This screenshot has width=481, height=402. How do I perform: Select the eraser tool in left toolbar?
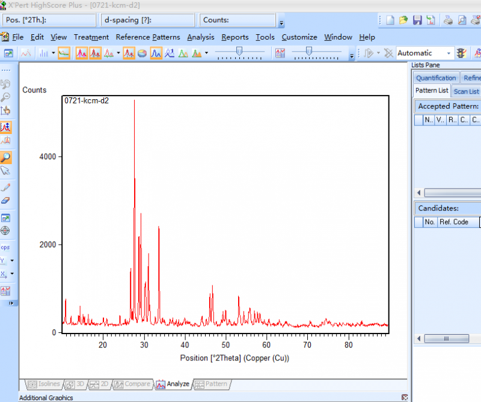5,201
